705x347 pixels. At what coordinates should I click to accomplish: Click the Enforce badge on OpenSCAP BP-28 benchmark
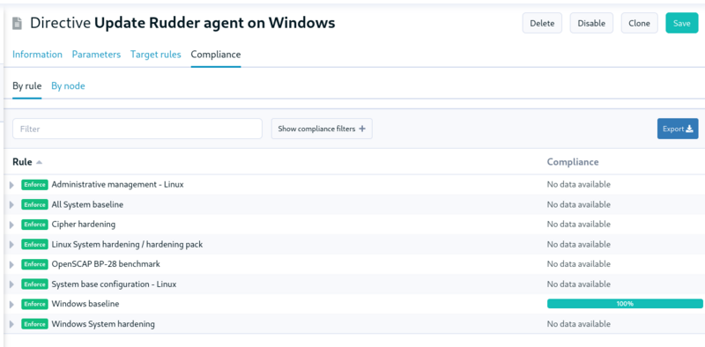34,264
